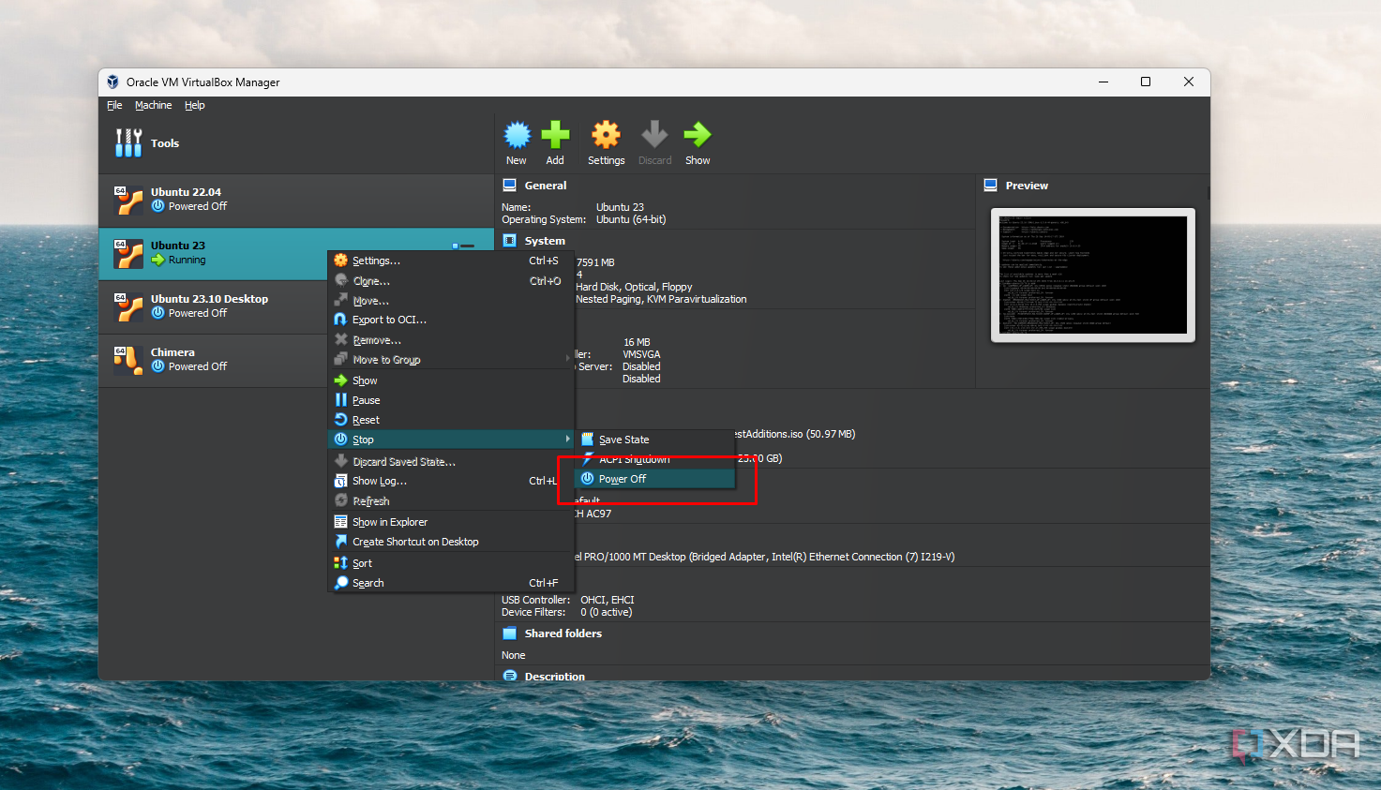Click the Sort icon in the context menu
Image resolution: width=1381 pixels, height=790 pixels.
[x=340, y=562]
